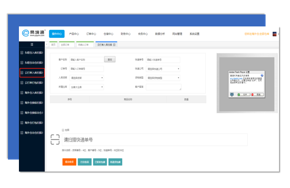Open the 快递公司 dropdown
This screenshot has height=188, width=290.
coord(163,69)
